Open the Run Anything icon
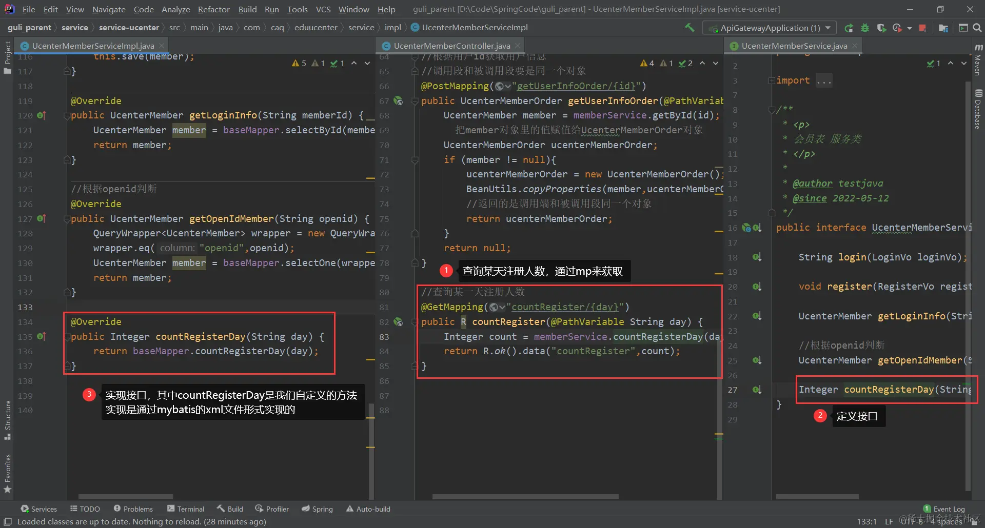Viewport: 985px width, 528px height. click(963, 28)
